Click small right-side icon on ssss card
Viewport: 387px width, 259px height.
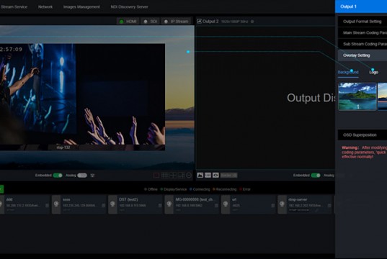103,206
